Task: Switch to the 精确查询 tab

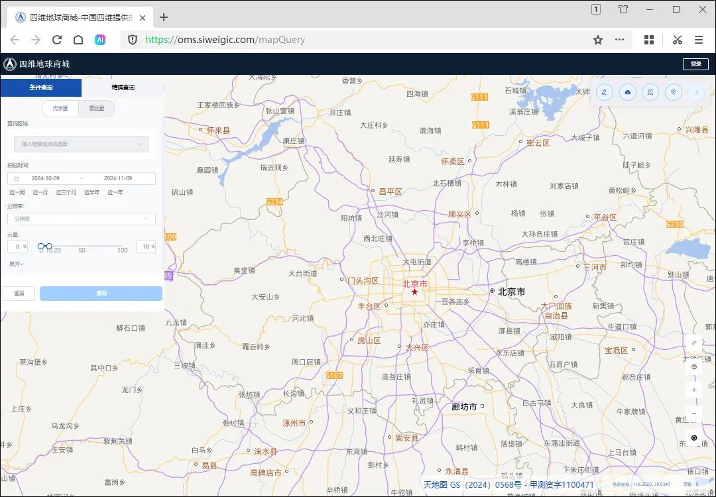Action: [123, 87]
